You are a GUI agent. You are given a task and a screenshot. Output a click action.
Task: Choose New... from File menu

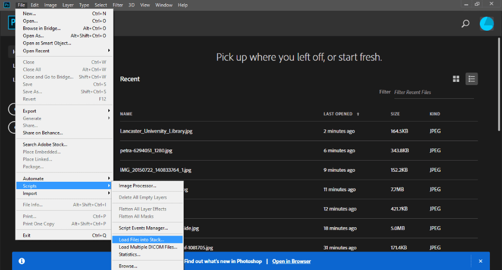[x=64, y=13]
